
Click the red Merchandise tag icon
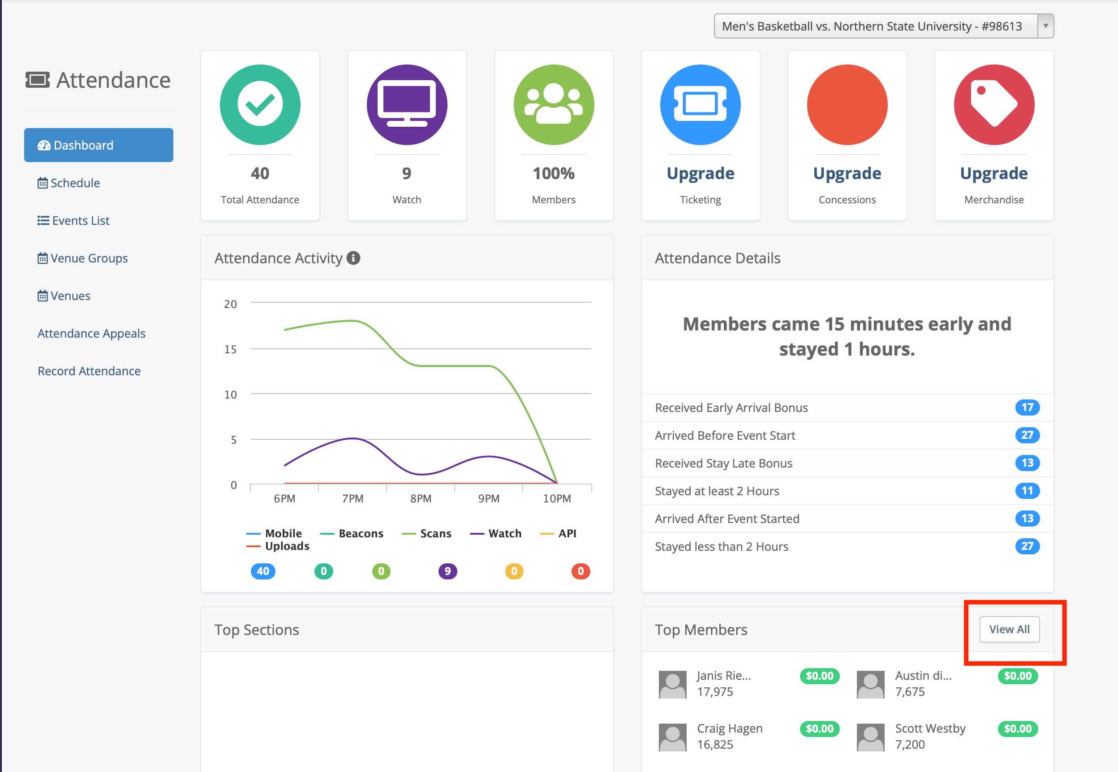993,104
